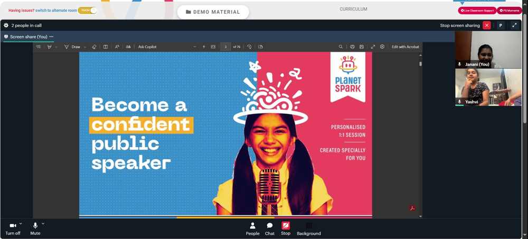Open the Background effects option
The width and height of the screenshot is (528, 239).
point(309,229)
